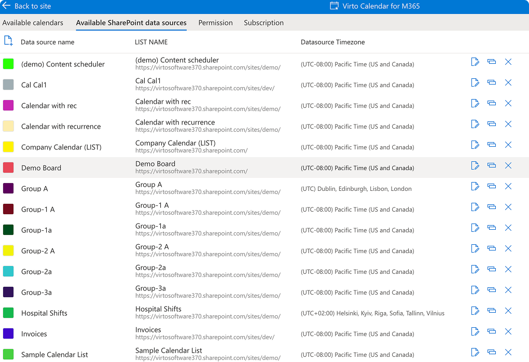Click the add new data source icon
The height and width of the screenshot is (362, 529).
tap(8, 41)
